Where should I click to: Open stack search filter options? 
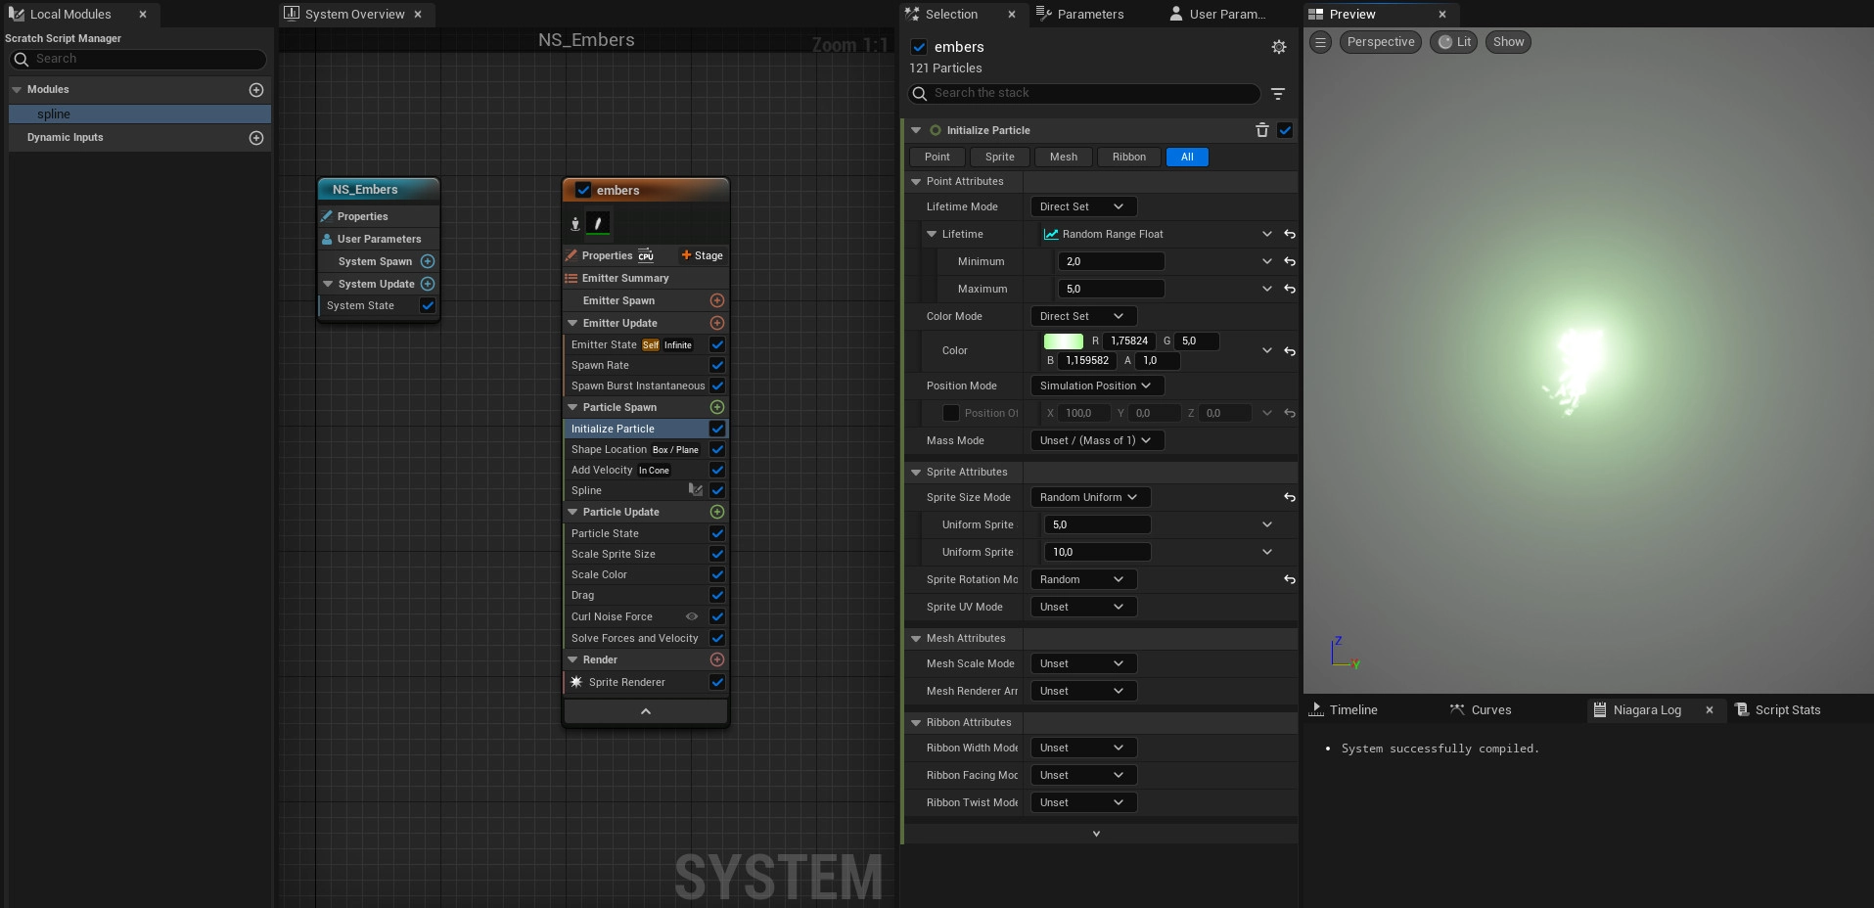(x=1277, y=94)
